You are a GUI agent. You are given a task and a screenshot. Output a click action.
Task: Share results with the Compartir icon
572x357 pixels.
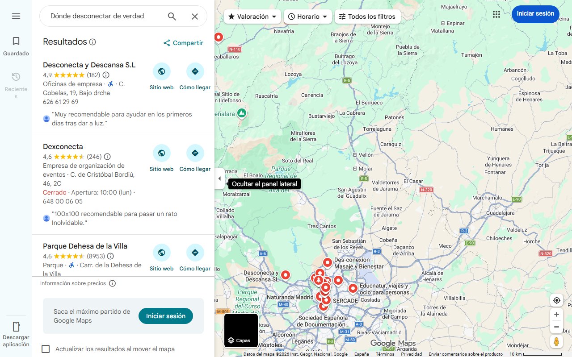pyautogui.click(x=166, y=43)
